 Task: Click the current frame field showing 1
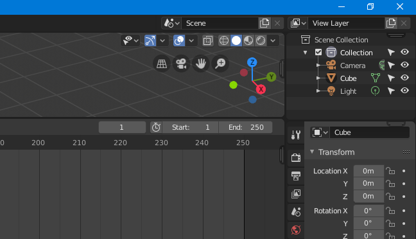coord(122,127)
